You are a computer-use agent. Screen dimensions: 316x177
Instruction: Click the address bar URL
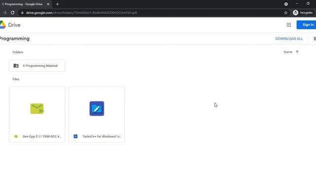(x=81, y=13)
